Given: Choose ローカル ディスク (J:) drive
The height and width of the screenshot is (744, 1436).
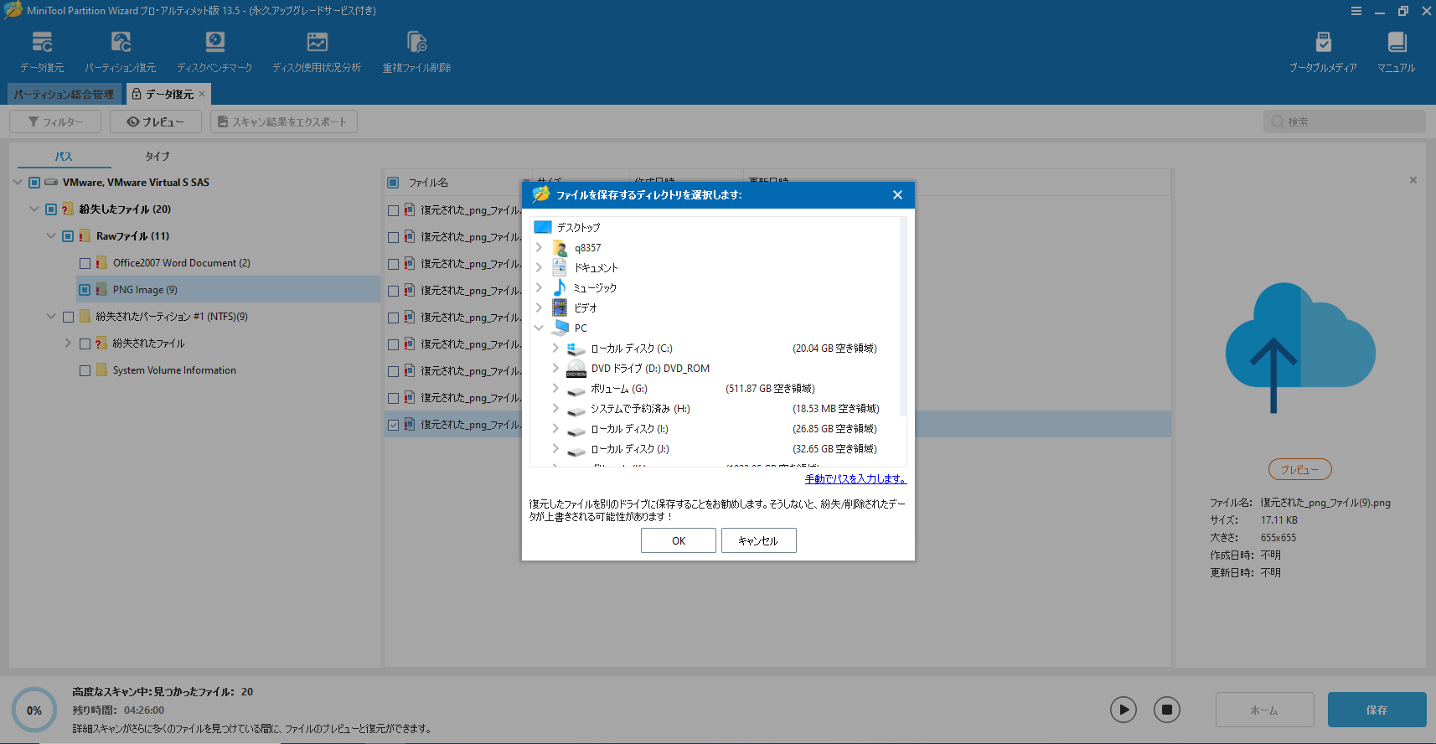Looking at the screenshot, I should point(630,449).
